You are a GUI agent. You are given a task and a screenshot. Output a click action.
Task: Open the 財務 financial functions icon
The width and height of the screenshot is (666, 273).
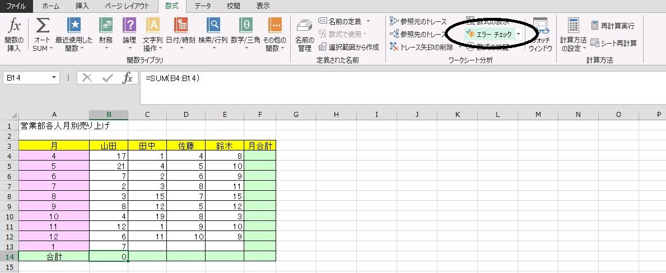(105, 26)
